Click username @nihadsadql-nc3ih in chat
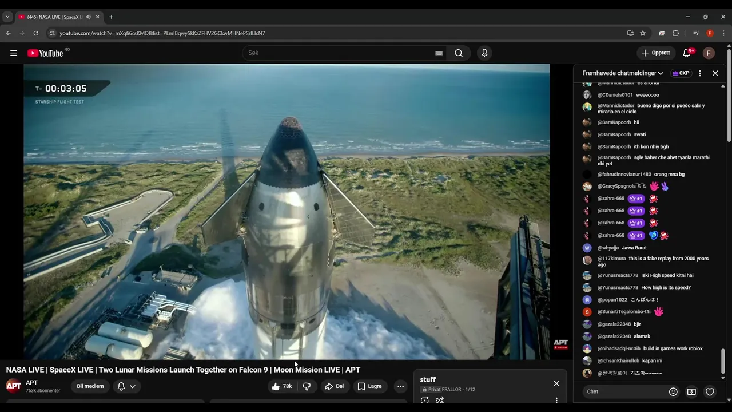The width and height of the screenshot is (732, 412). tap(619, 348)
